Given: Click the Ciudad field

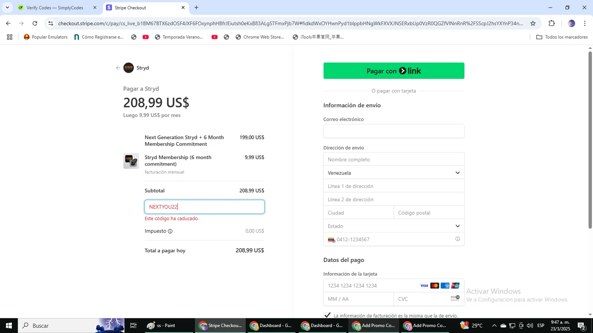Looking at the screenshot, I should pos(359,213).
